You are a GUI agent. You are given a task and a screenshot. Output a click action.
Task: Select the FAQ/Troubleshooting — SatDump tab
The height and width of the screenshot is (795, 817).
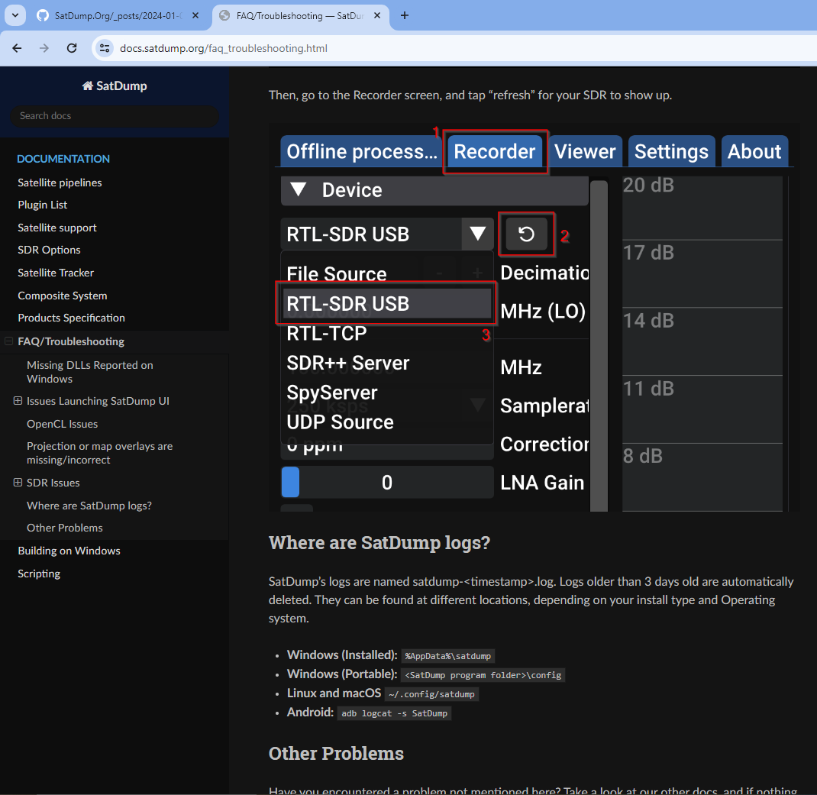301,15
